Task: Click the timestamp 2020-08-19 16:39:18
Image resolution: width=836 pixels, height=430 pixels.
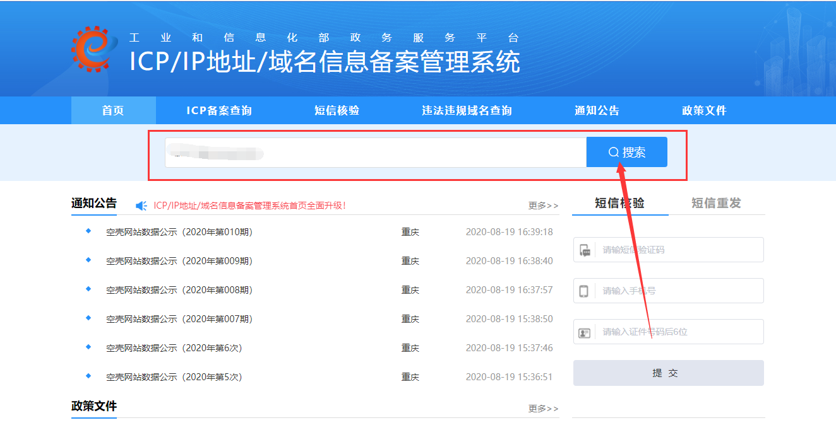Action: click(x=509, y=232)
